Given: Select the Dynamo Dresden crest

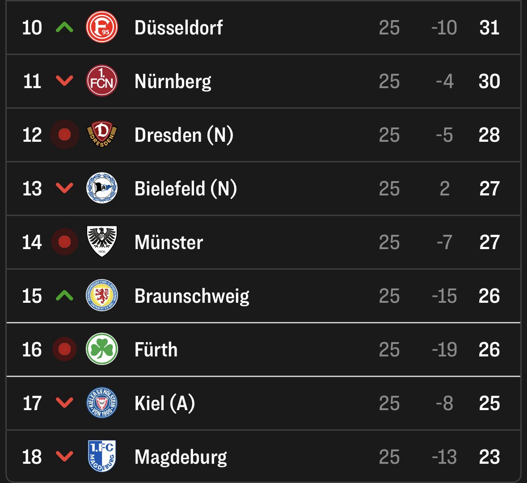Looking at the screenshot, I should click(x=101, y=135).
